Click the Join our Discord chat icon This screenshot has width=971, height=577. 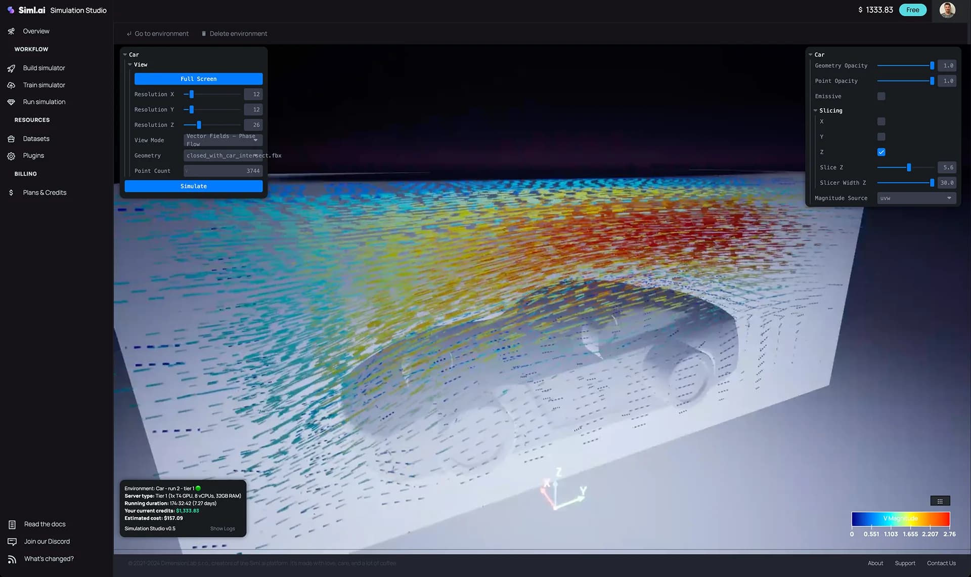11,541
